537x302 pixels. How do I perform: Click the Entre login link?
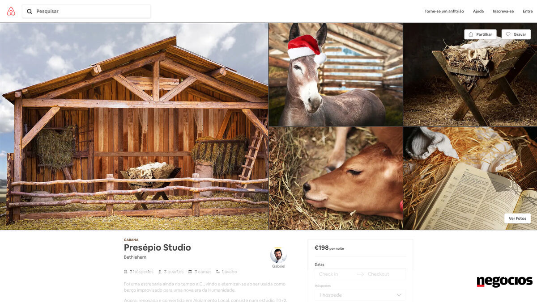coord(528,11)
